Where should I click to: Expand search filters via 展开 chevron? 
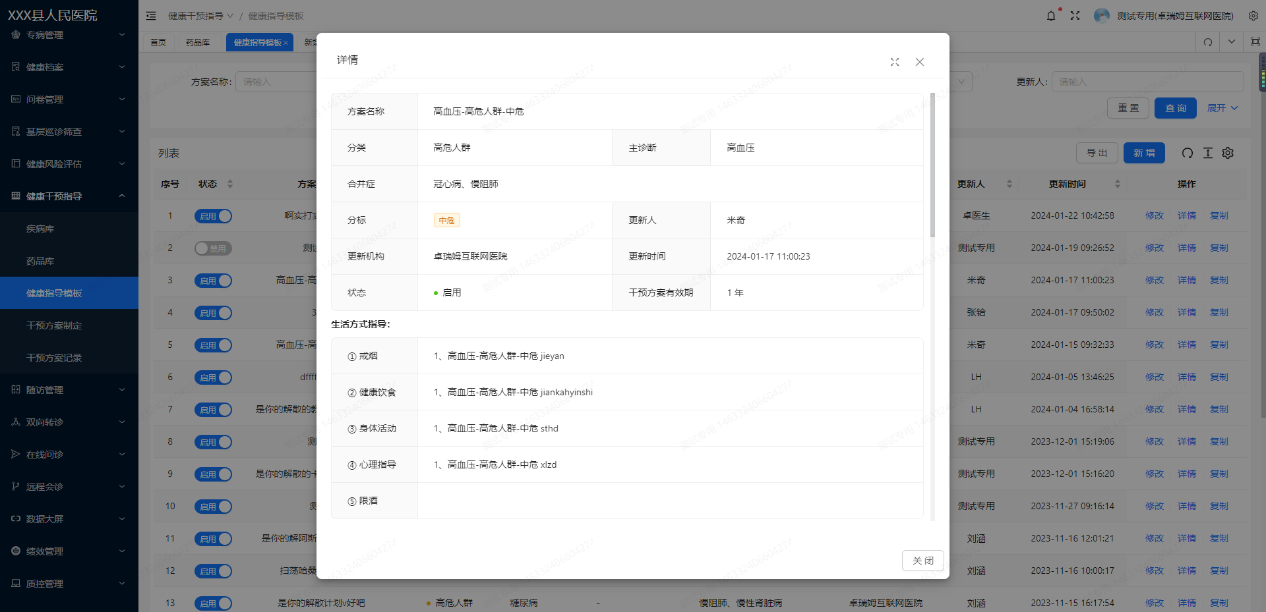(1221, 107)
